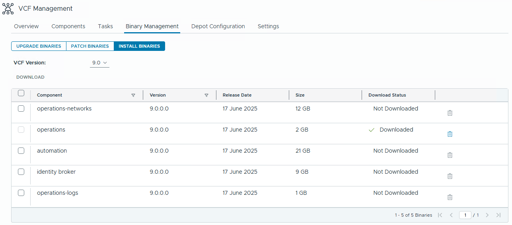The width and height of the screenshot is (512, 225).
Task: Click Not Downloaded status for operations-networks
Action: click(395, 109)
